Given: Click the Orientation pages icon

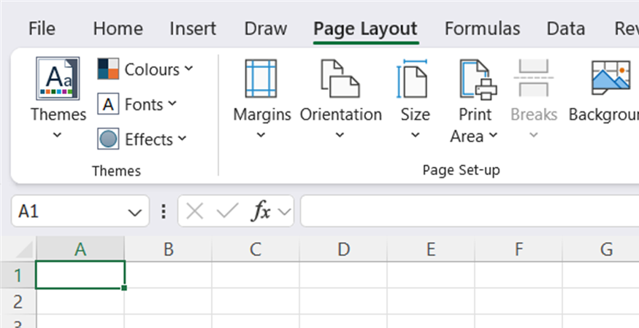Looking at the screenshot, I should click(340, 79).
